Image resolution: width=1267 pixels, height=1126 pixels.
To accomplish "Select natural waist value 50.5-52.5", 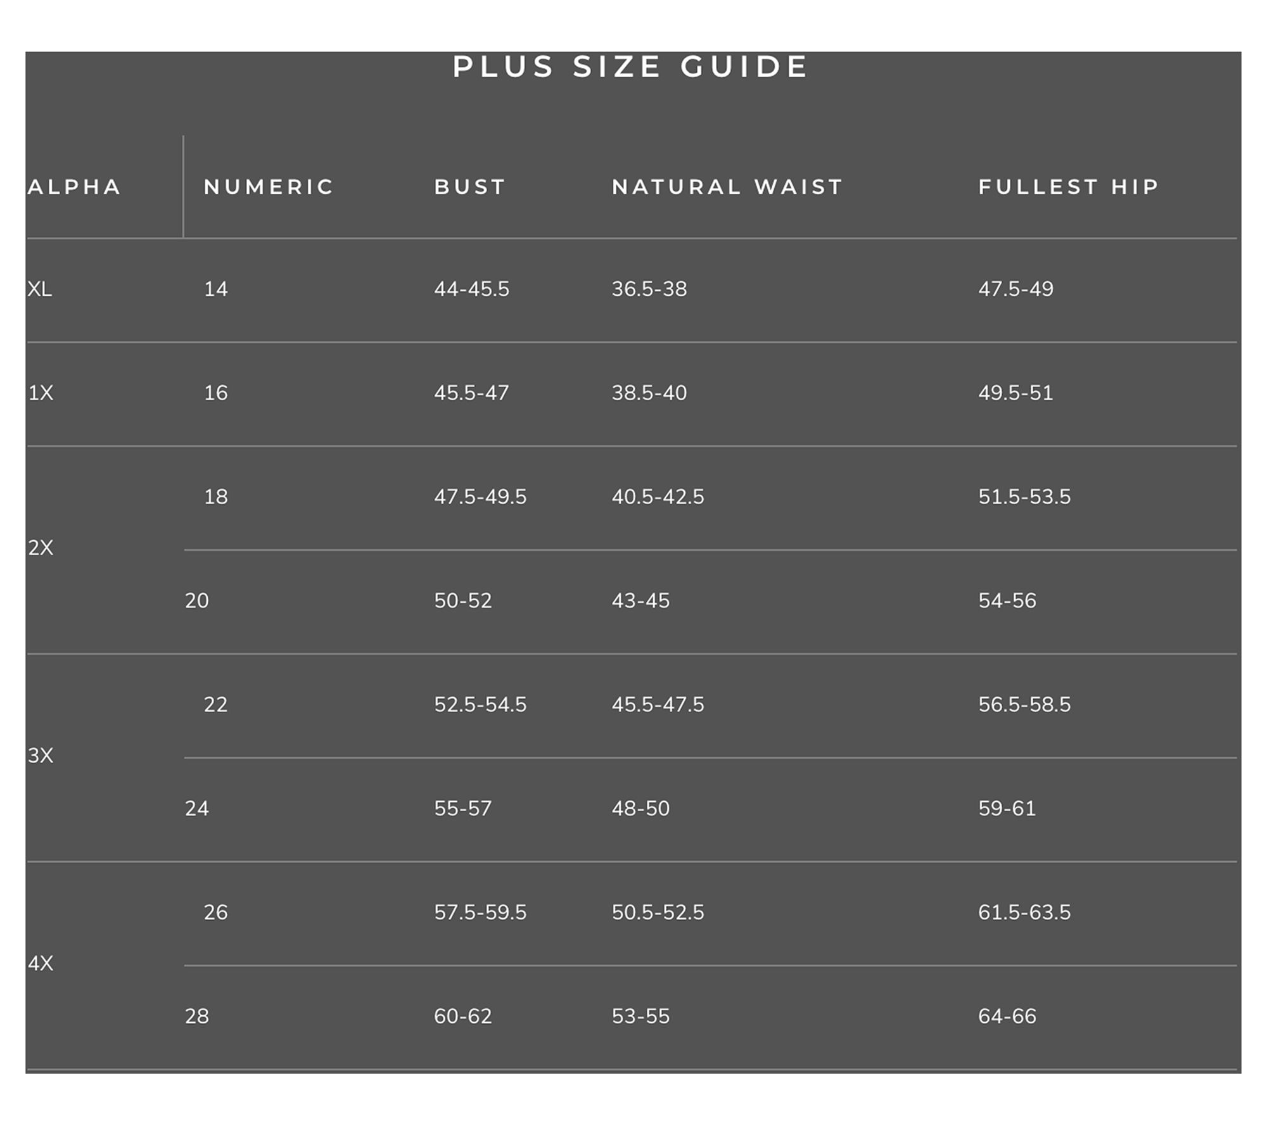I will pos(658,913).
